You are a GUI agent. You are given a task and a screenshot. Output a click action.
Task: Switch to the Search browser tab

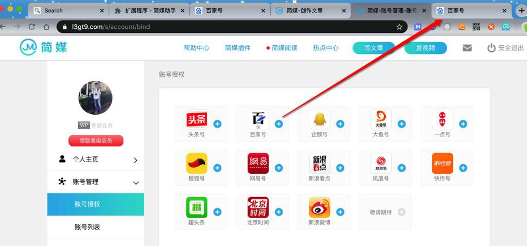(69, 11)
